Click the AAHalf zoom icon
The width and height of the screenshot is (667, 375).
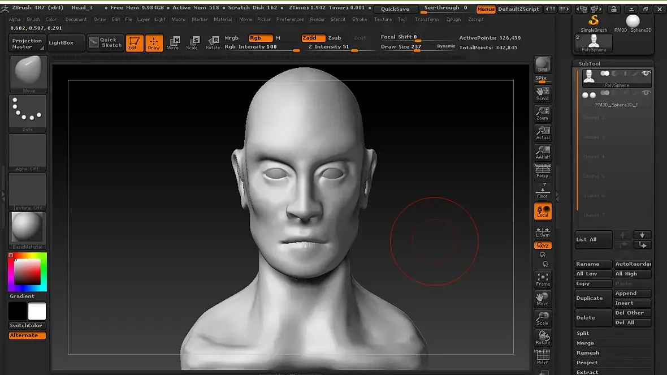coord(543,152)
